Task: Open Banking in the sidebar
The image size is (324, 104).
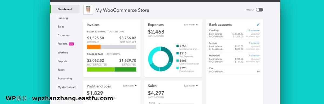Action: point(63,18)
